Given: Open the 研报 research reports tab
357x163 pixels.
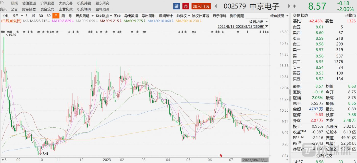Looking at the screenshot, I should pos(15,3).
